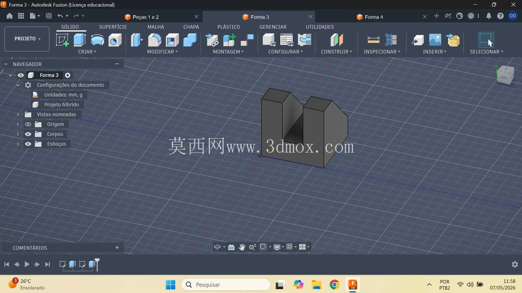Open the MODIFICAR dropdown menu
Viewport: 522px width, 293px height.
point(163,52)
